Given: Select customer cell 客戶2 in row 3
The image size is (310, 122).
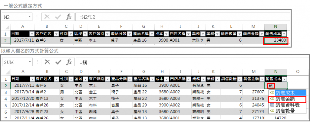Looking at the screenshot, I should click(x=47, y=92).
